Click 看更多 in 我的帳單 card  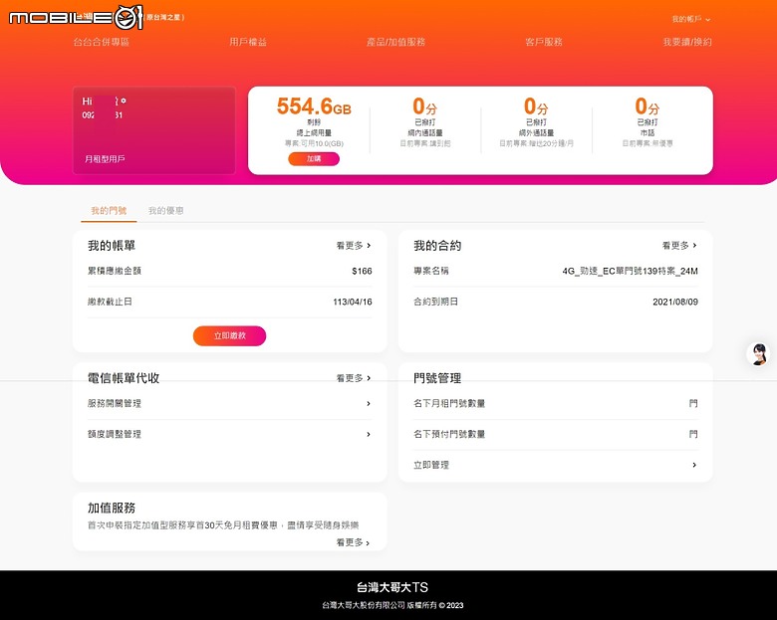click(354, 246)
